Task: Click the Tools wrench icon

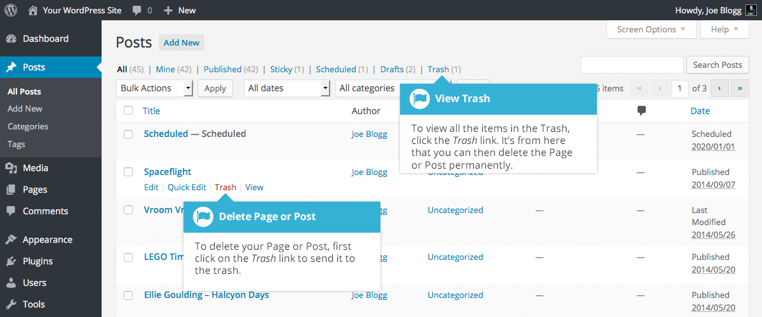Action: [11, 304]
